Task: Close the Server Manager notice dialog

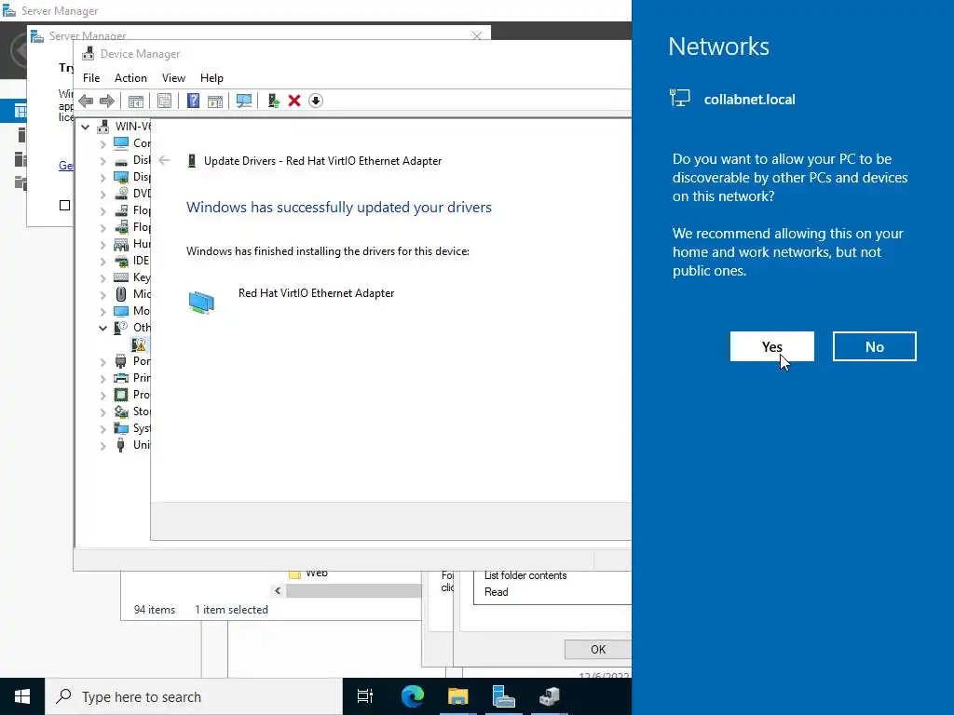Action: (x=477, y=36)
